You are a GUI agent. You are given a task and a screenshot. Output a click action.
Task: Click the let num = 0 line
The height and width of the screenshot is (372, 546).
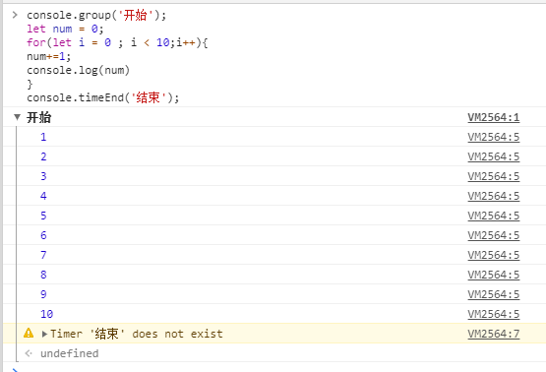(65, 29)
